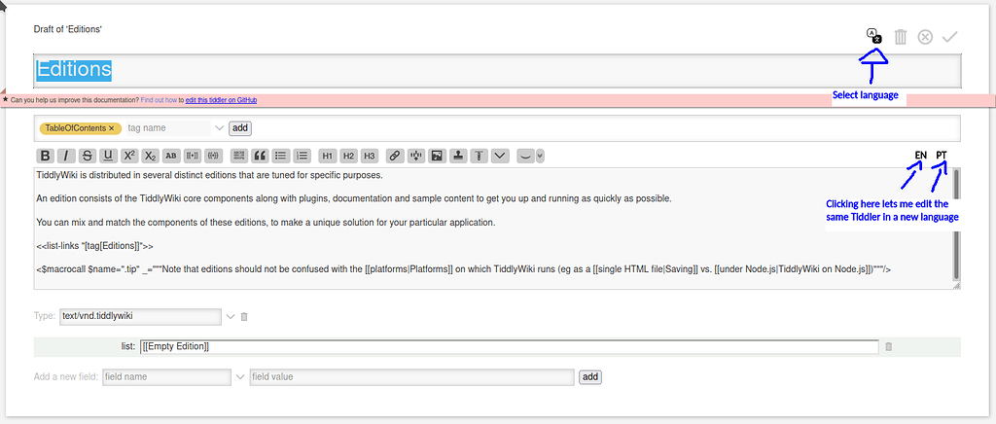Apply italic formatting
Screen dimensions: 996x424
click(65, 156)
